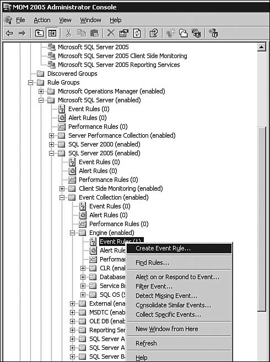Collapse the Rule Groups tree node
This screenshot has width=270, height=362.
30,82
